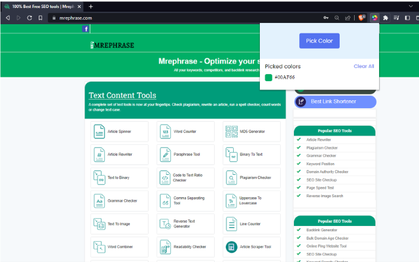Select the 100% Best Free SEO tools tab
Image resolution: width=419 pixels, height=262 pixels.
(x=41, y=7)
